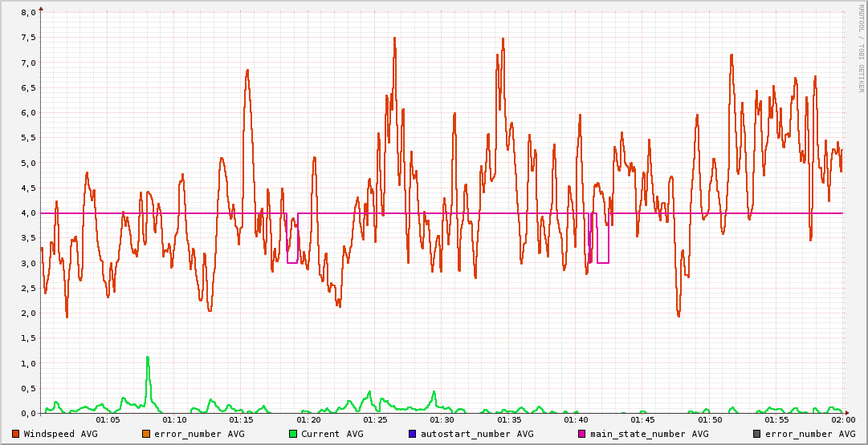Click the autostart_number AVG legend label
The image size is (868, 445).
coord(477,434)
